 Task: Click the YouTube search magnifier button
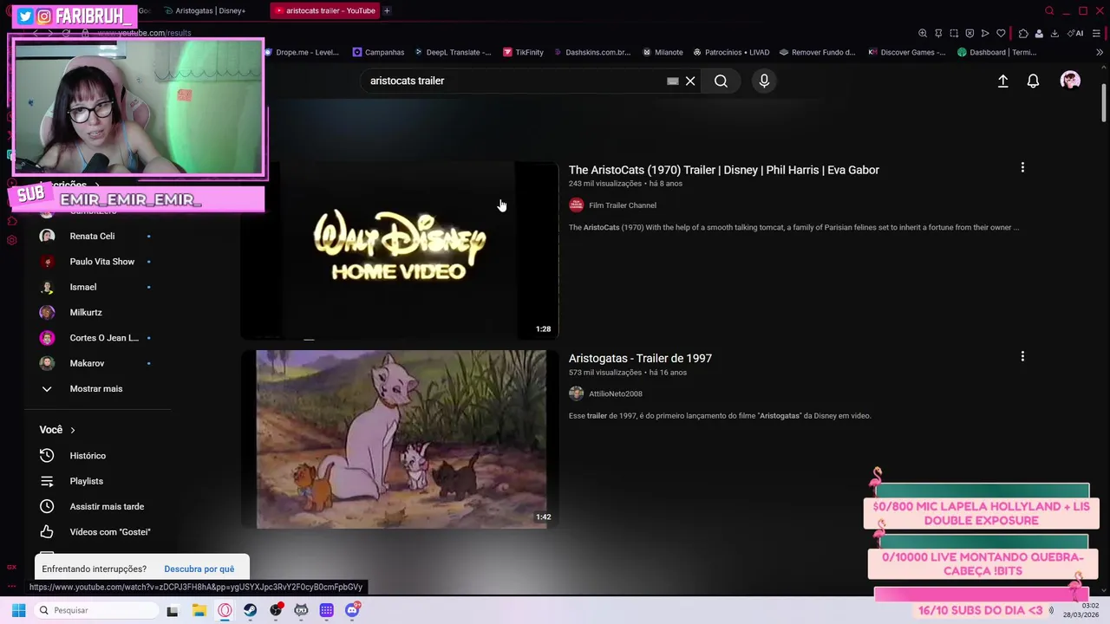721,81
